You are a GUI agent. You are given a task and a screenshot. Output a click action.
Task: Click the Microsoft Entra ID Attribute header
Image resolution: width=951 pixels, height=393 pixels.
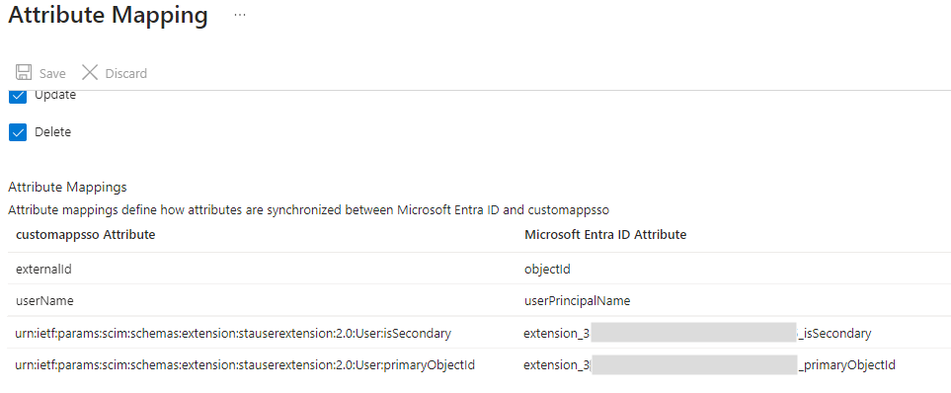(605, 235)
